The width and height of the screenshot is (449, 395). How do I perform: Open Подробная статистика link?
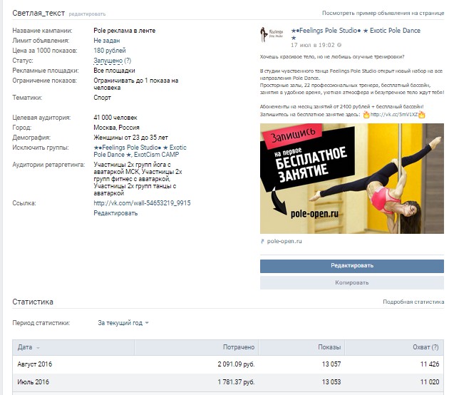pos(413,302)
